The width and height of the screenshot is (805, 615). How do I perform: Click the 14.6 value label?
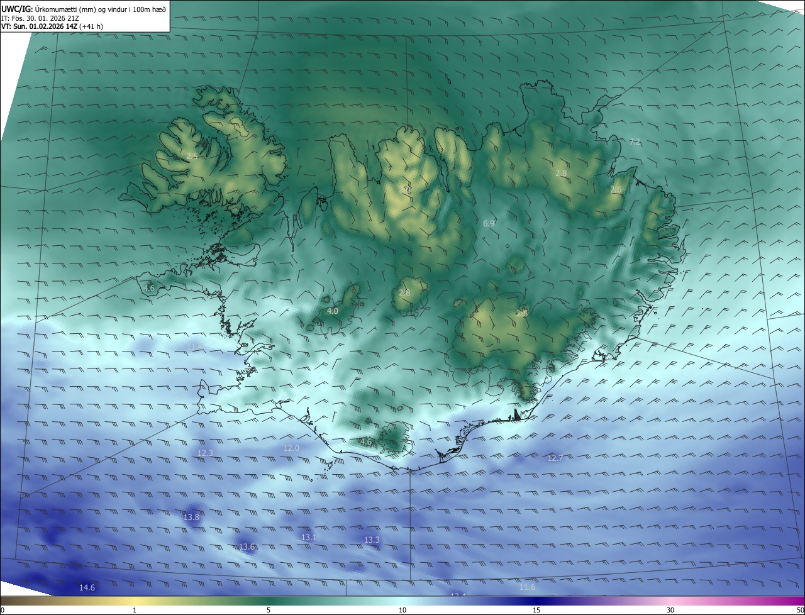(x=87, y=588)
